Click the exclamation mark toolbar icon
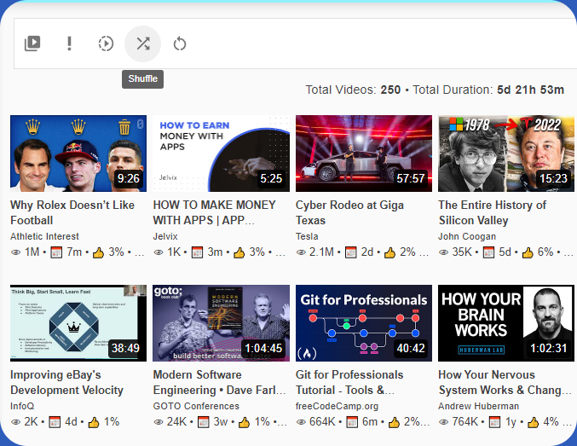This screenshot has height=446, width=577. (x=69, y=43)
